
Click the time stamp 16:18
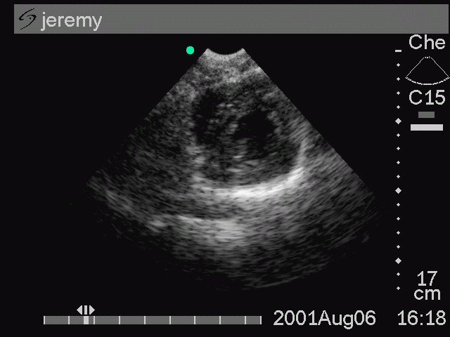tap(422, 318)
